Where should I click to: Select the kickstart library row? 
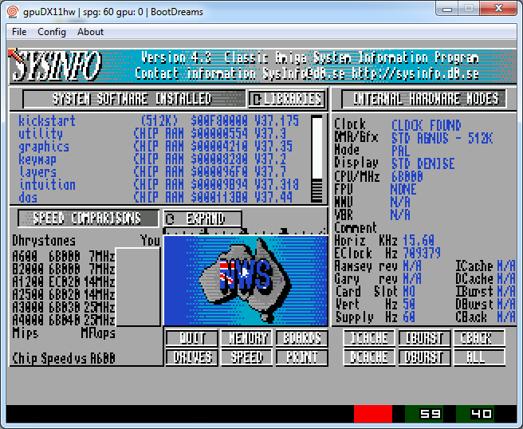[x=159, y=120]
